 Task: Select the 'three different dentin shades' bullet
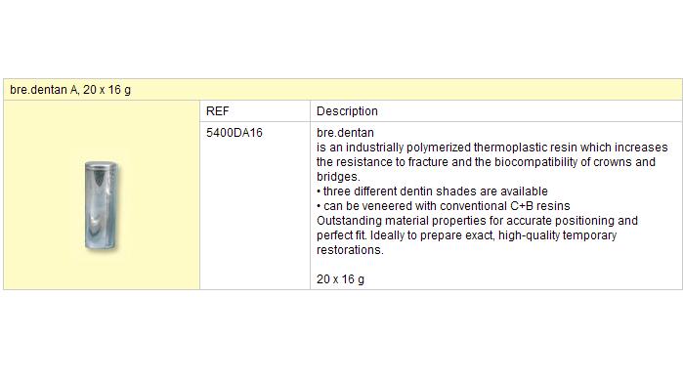click(x=432, y=191)
